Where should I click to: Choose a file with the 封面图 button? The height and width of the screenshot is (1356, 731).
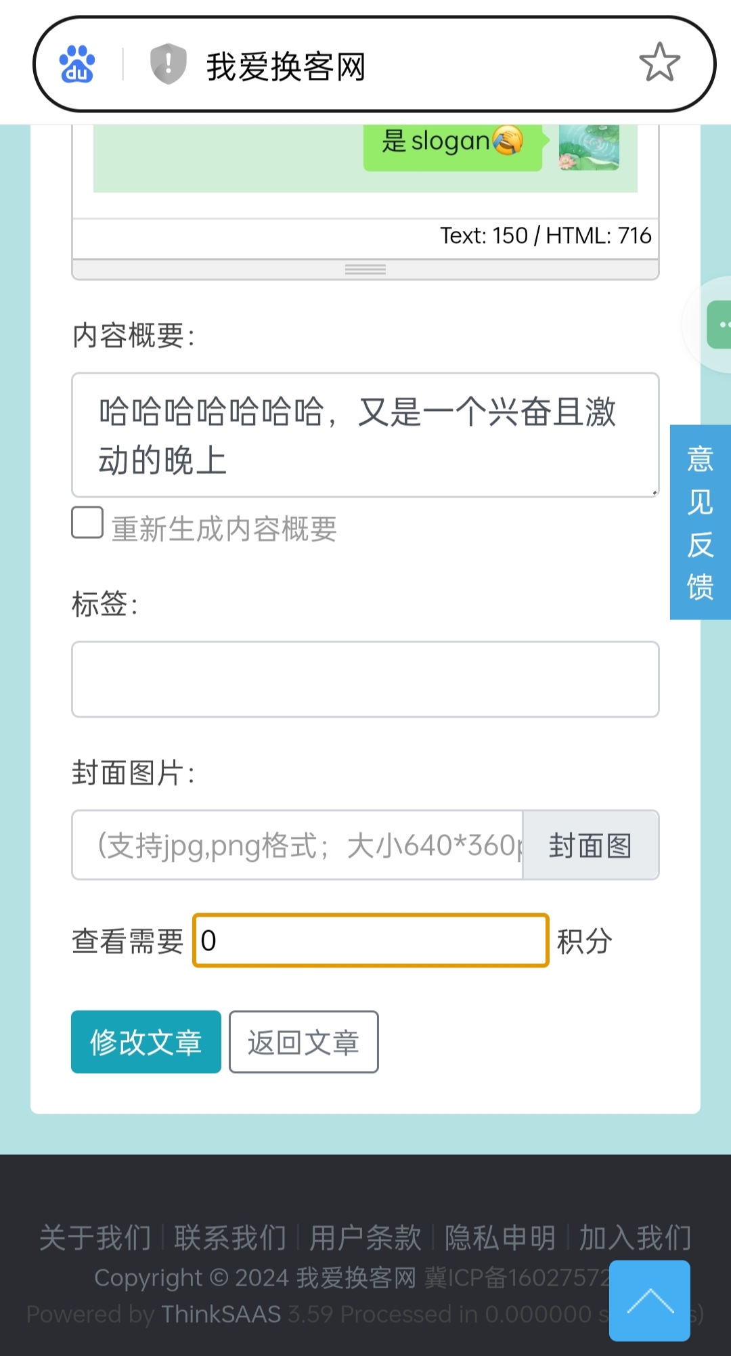(591, 845)
